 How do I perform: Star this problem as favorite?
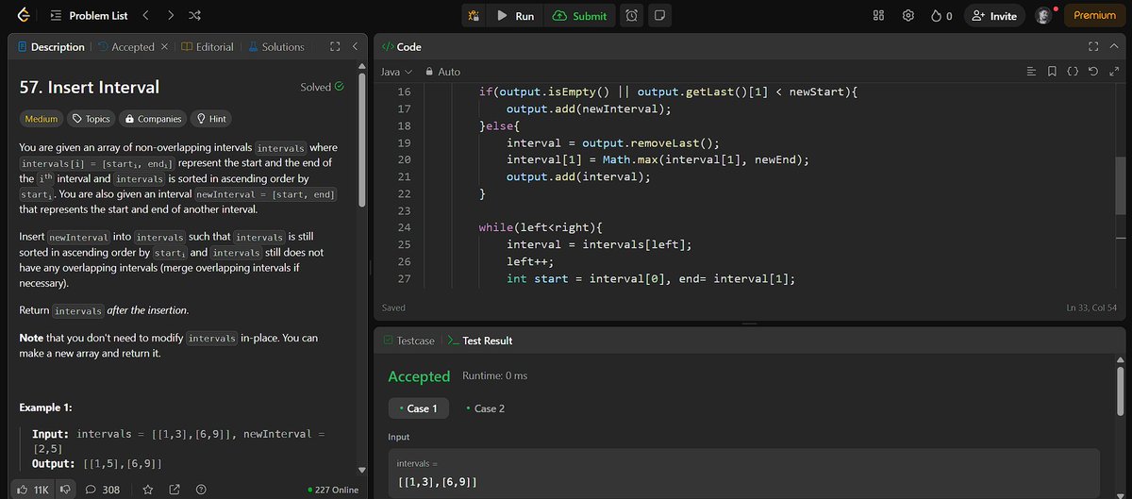(148, 490)
